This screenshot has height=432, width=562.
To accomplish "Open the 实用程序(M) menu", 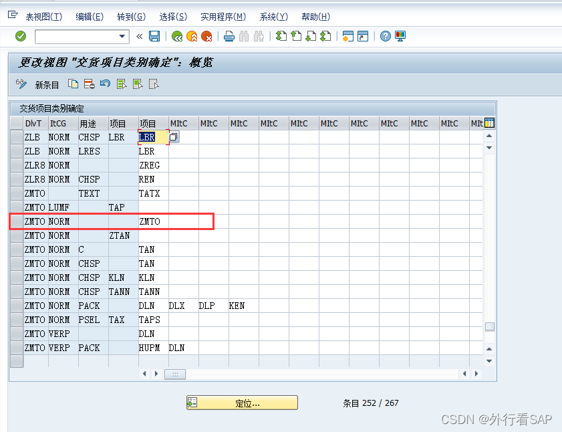I will tap(223, 17).
